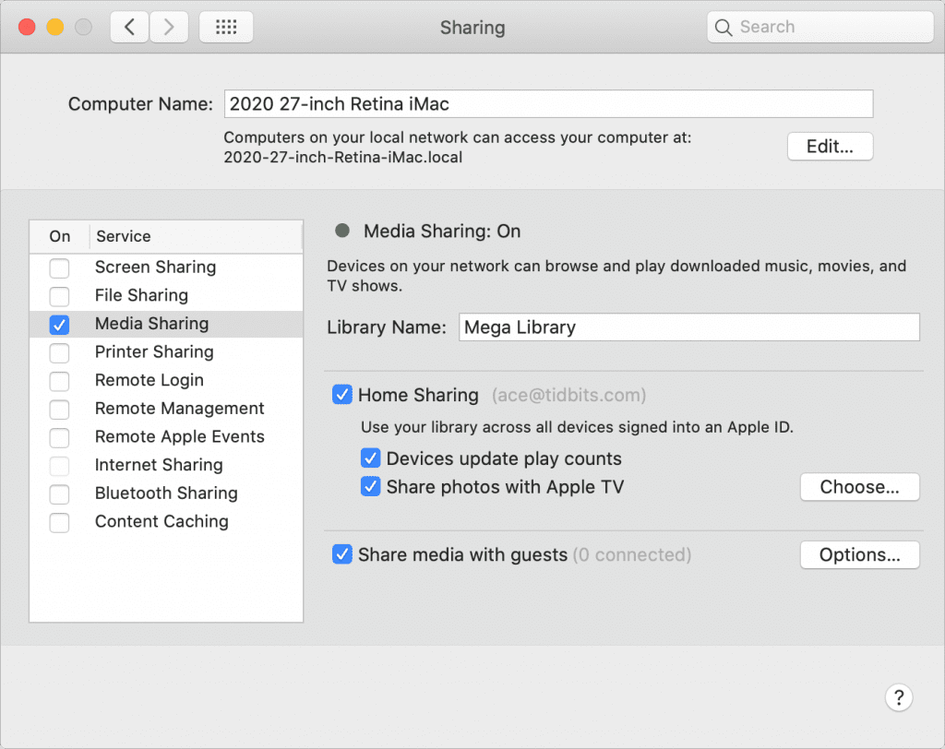Click the Computer Name text field
The width and height of the screenshot is (945, 749).
(x=548, y=103)
